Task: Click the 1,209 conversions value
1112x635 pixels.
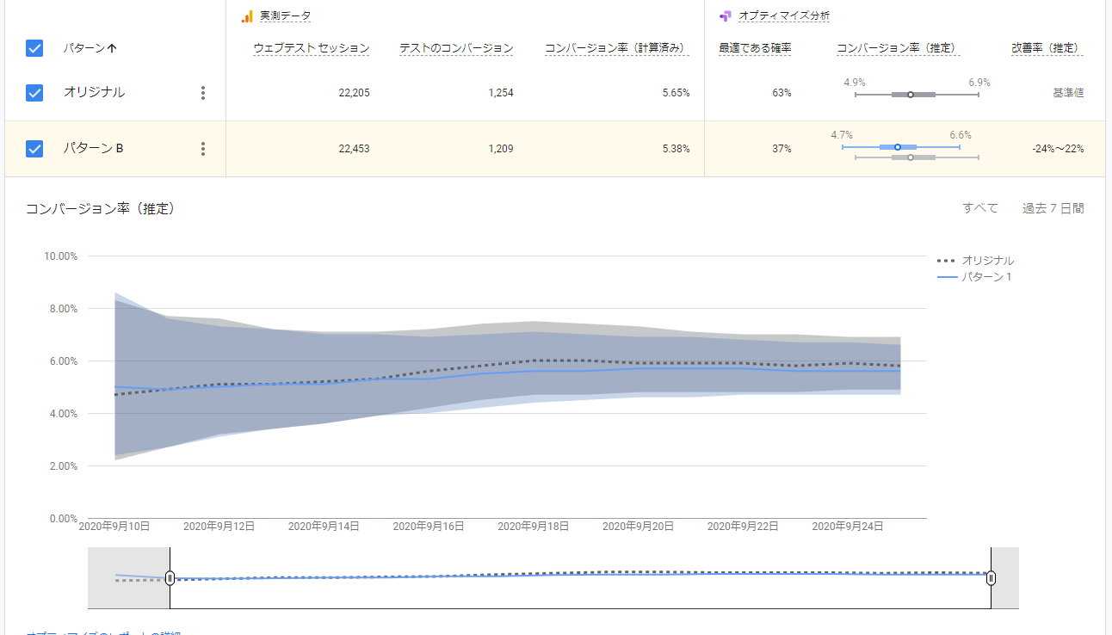Action: (501, 149)
